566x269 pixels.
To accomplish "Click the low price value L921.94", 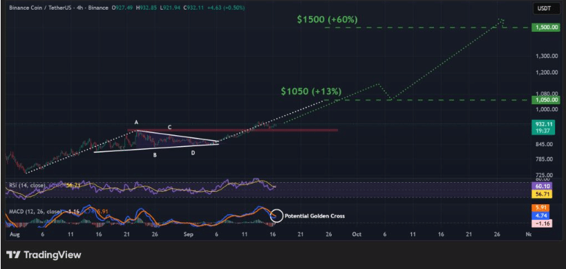I will [171, 8].
